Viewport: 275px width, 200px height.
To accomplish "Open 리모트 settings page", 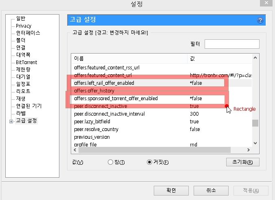I will coord(23,91).
